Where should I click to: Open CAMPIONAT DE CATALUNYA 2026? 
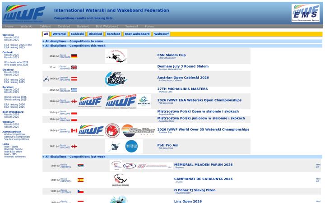203,179
